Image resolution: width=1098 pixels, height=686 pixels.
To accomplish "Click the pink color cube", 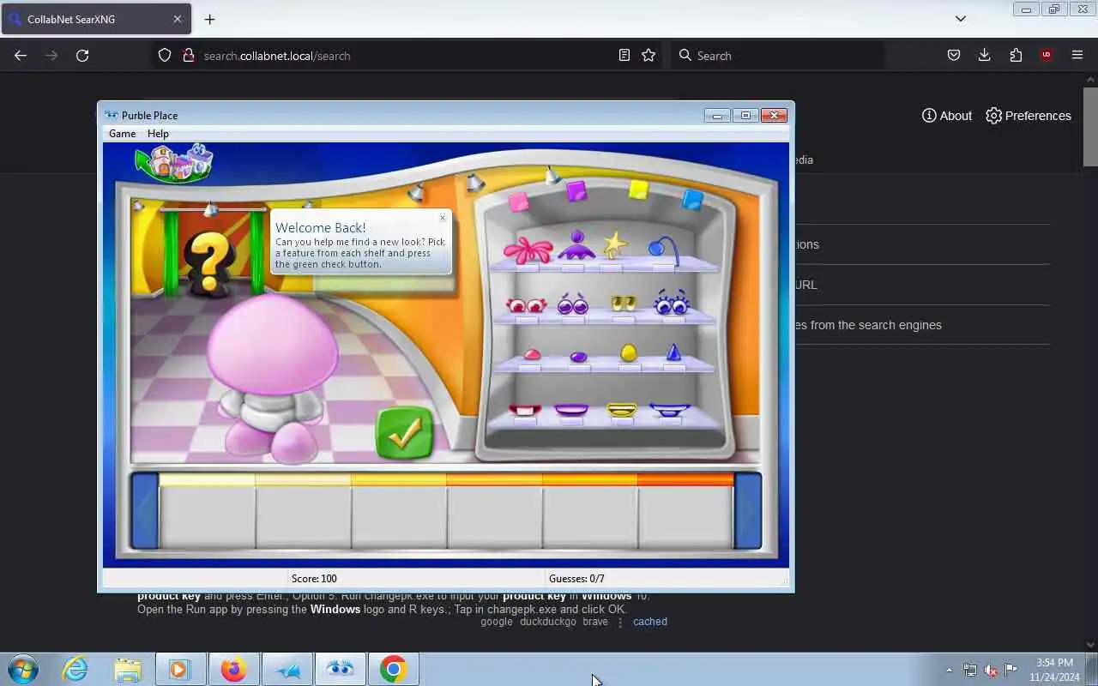I will 519,202.
